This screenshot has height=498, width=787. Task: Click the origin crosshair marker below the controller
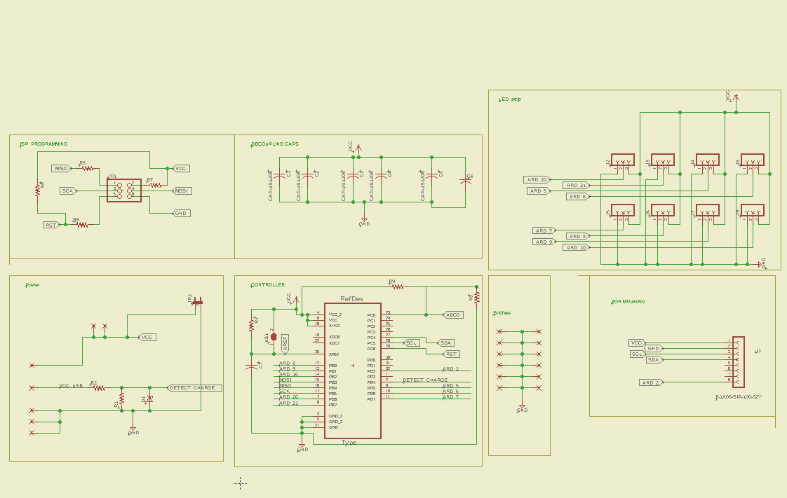(241, 483)
